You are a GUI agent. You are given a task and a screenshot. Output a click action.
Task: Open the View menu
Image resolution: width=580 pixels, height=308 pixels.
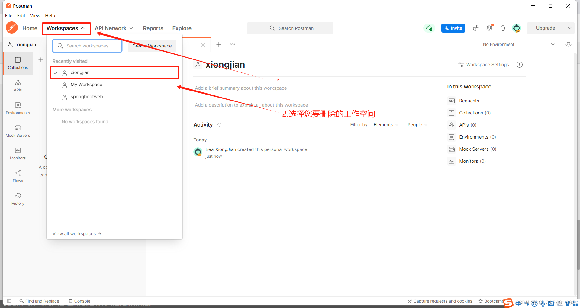pyautogui.click(x=35, y=15)
